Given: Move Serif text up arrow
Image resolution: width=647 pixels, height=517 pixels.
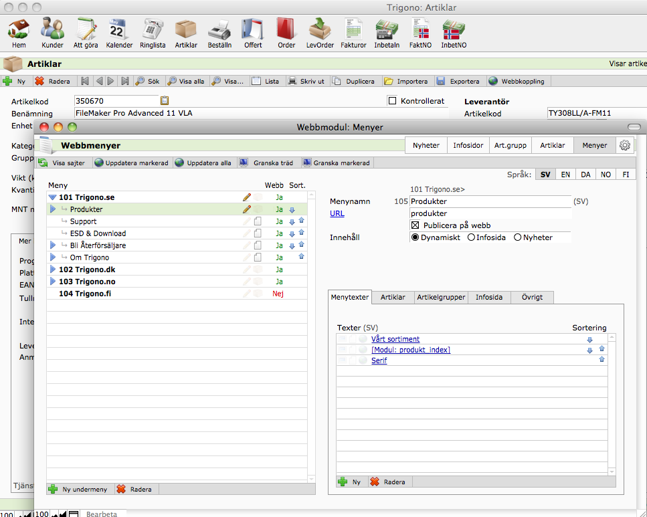Looking at the screenshot, I should [602, 359].
